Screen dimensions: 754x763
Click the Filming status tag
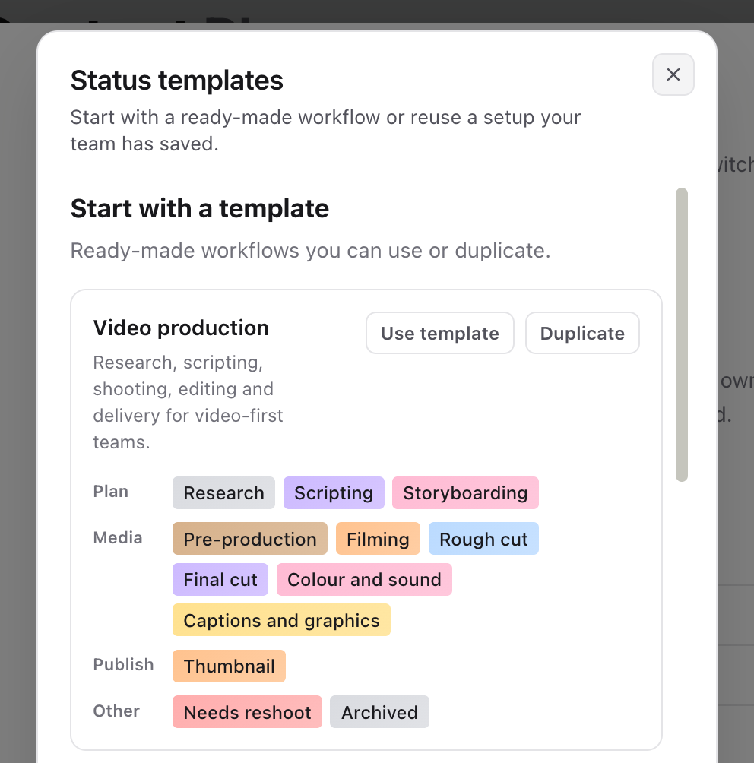click(378, 539)
